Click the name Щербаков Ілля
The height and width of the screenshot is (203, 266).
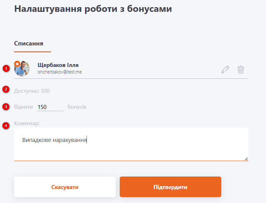click(58, 65)
